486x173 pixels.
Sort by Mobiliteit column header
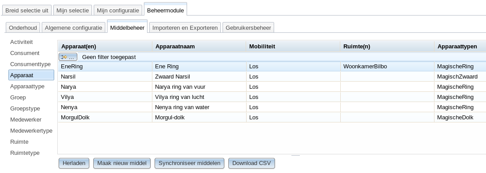point(293,47)
